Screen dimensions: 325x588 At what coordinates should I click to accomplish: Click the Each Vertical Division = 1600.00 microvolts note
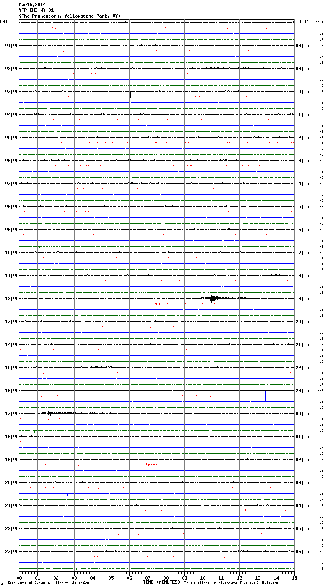point(49,583)
